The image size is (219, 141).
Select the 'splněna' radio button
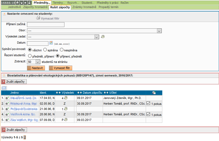click(45, 49)
